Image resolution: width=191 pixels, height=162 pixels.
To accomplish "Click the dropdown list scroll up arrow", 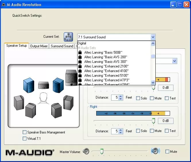I will click(153, 44).
